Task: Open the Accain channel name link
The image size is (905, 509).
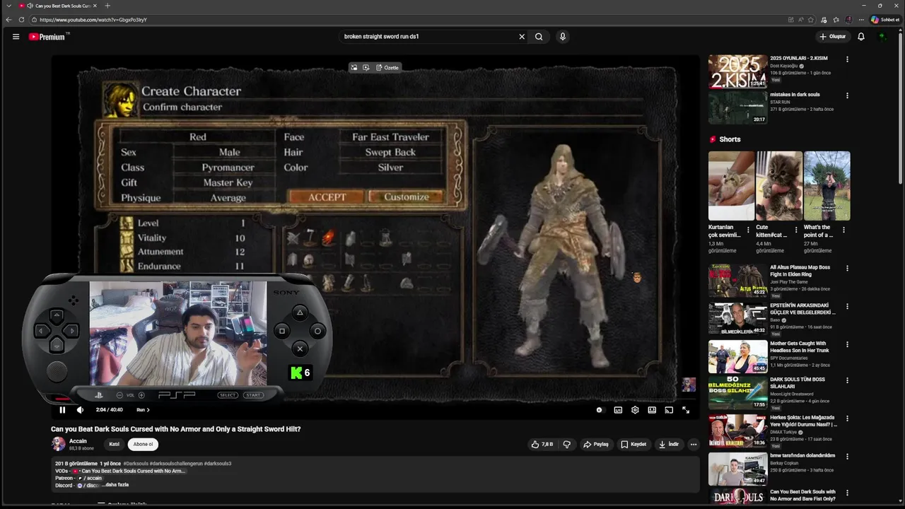Action: pyautogui.click(x=78, y=441)
